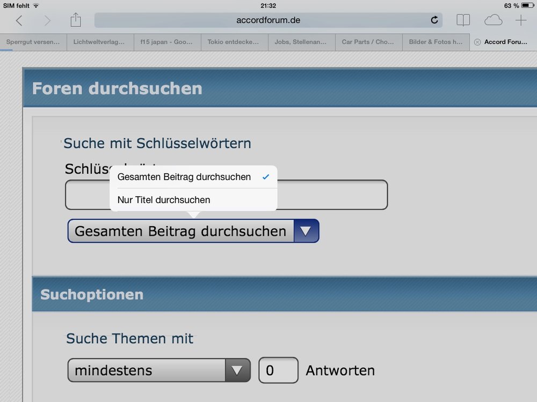Image resolution: width=537 pixels, height=402 pixels.
Task: Open iCloud tabs cloud icon
Action: click(493, 20)
